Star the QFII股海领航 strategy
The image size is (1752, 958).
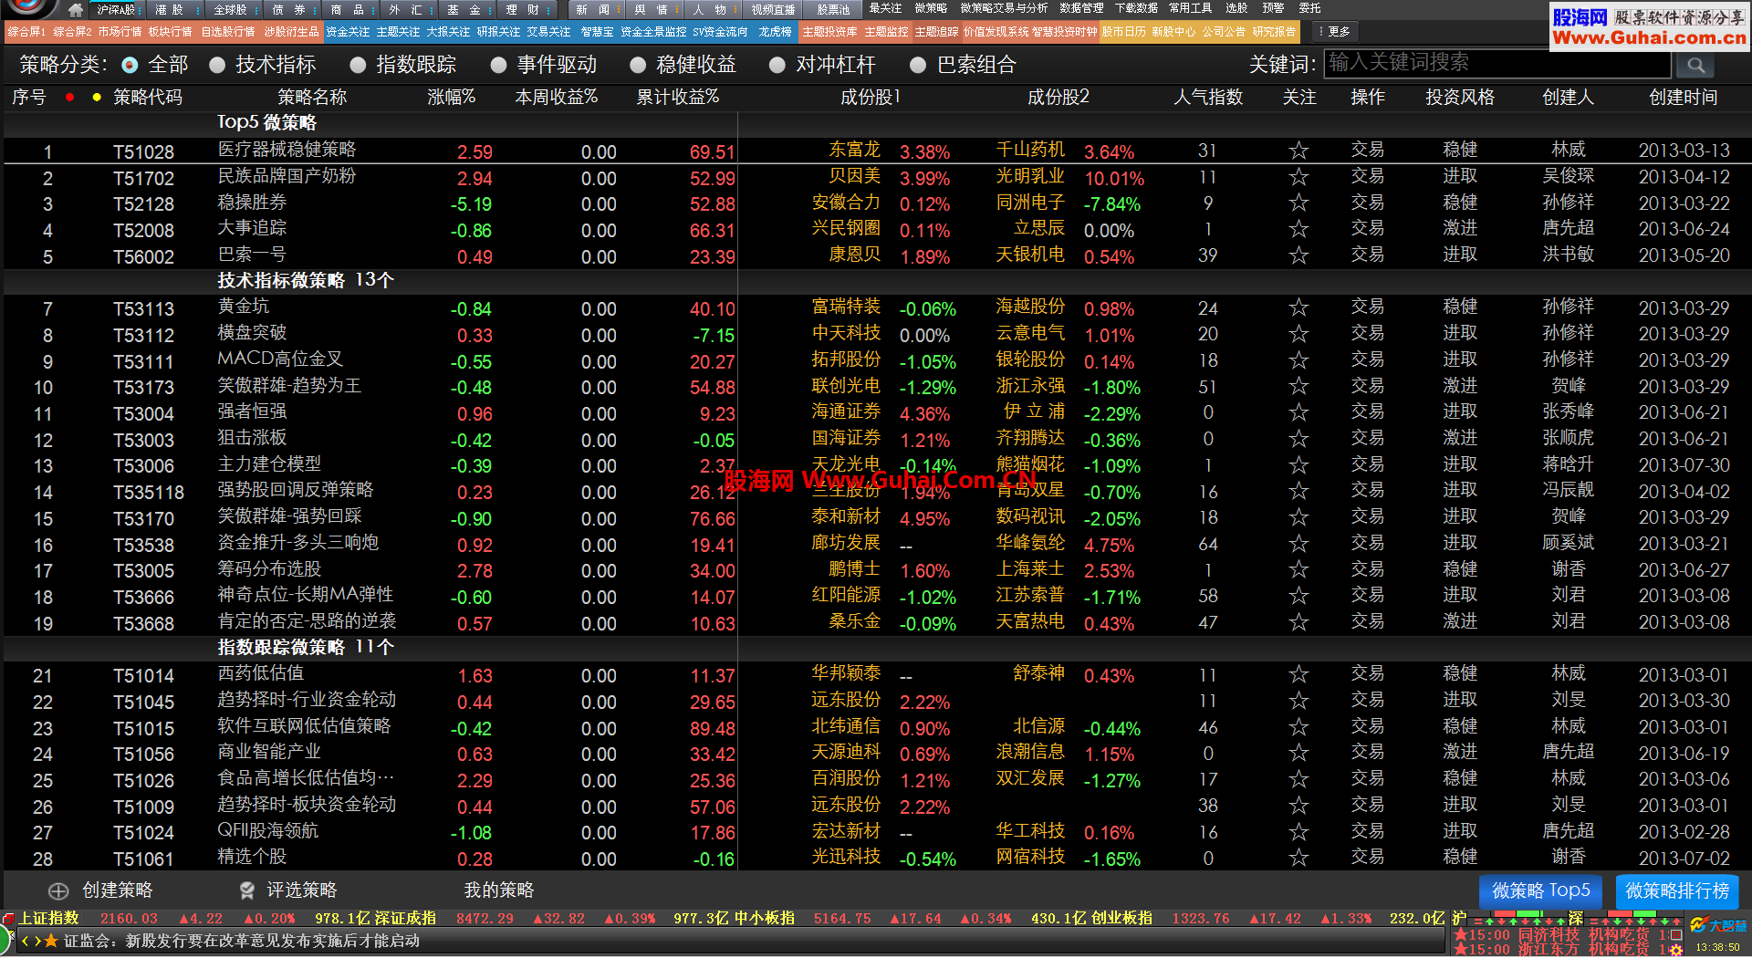(x=1298, y=832)
